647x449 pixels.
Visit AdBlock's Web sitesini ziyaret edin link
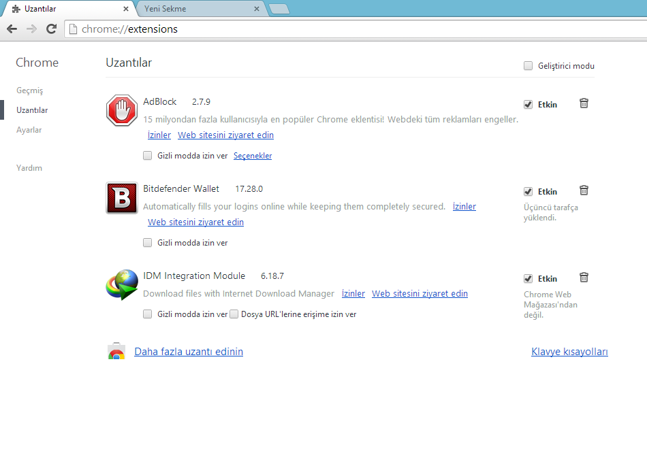point(225,135)
